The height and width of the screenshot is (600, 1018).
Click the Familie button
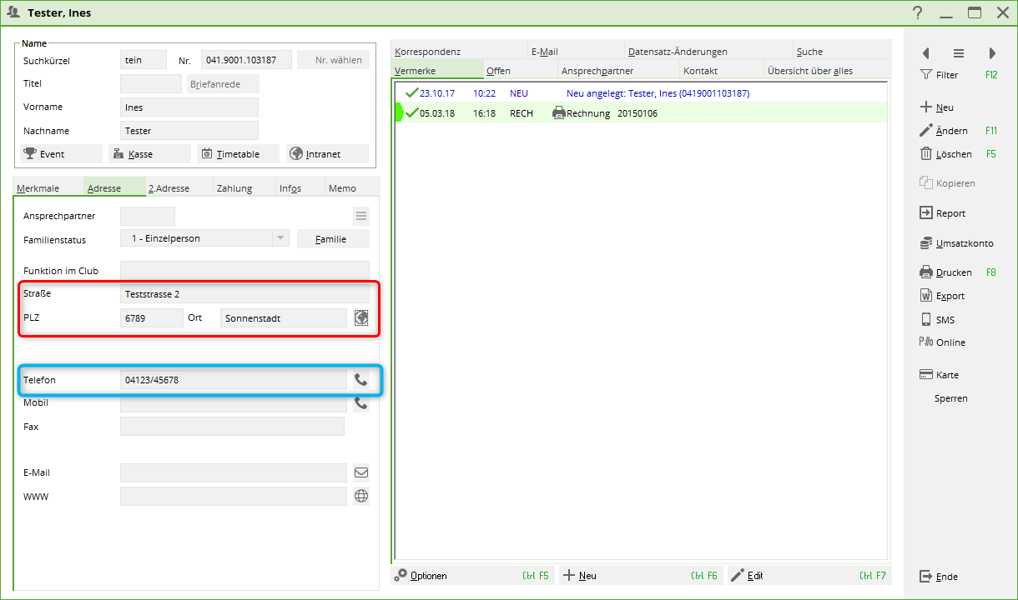tap(333, 239)
